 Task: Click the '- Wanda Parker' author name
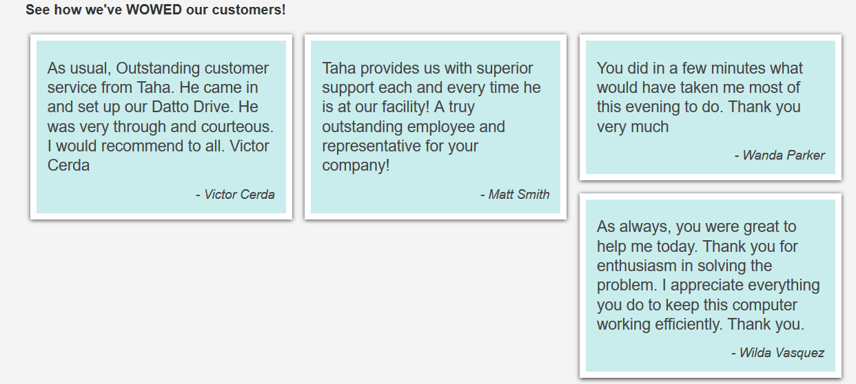pos(779,156)
